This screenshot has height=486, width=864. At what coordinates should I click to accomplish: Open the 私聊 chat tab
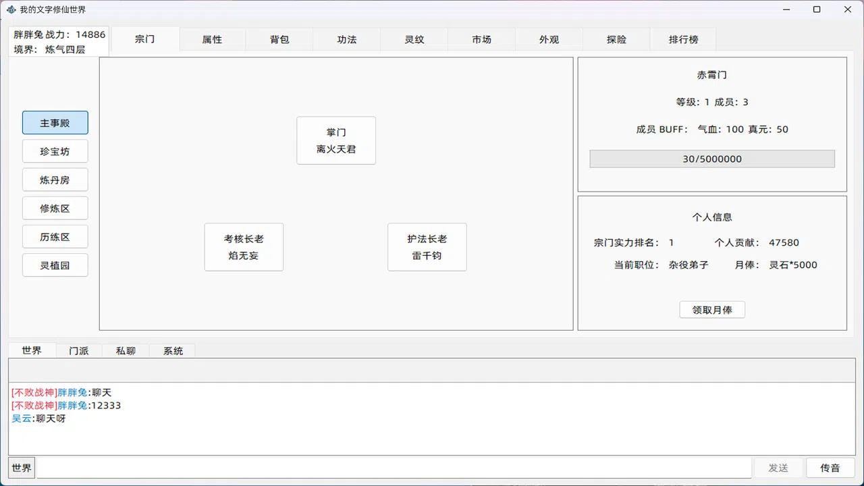pyautogui.click(x=126, y=351)
